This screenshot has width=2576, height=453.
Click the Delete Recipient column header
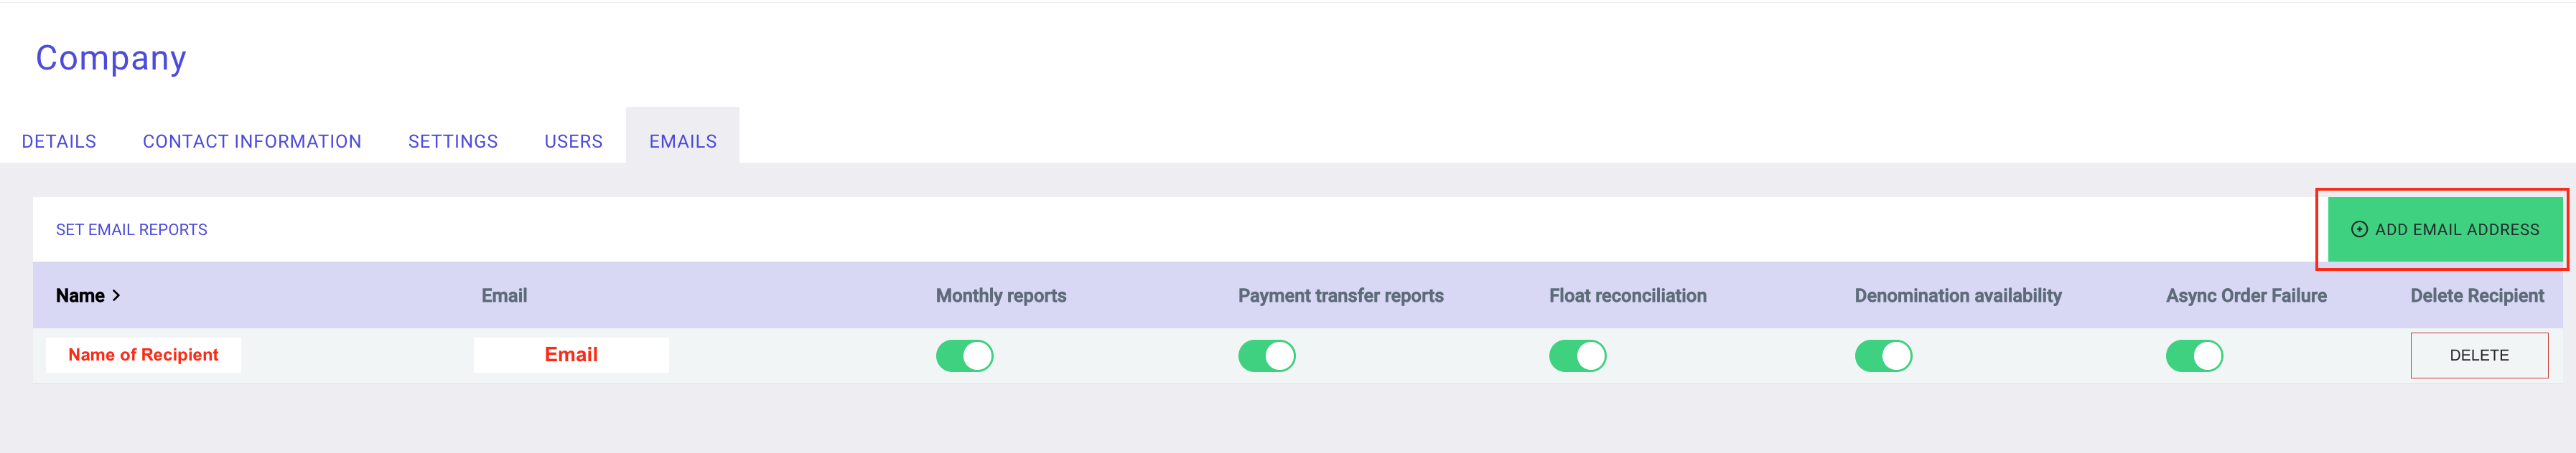(2476, 295)
